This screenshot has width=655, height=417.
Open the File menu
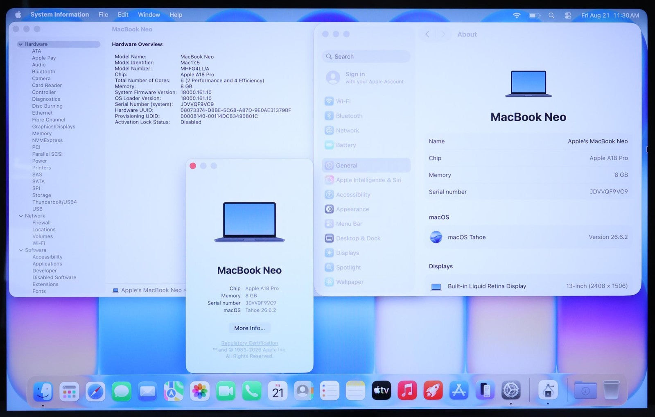click(103, 15)
